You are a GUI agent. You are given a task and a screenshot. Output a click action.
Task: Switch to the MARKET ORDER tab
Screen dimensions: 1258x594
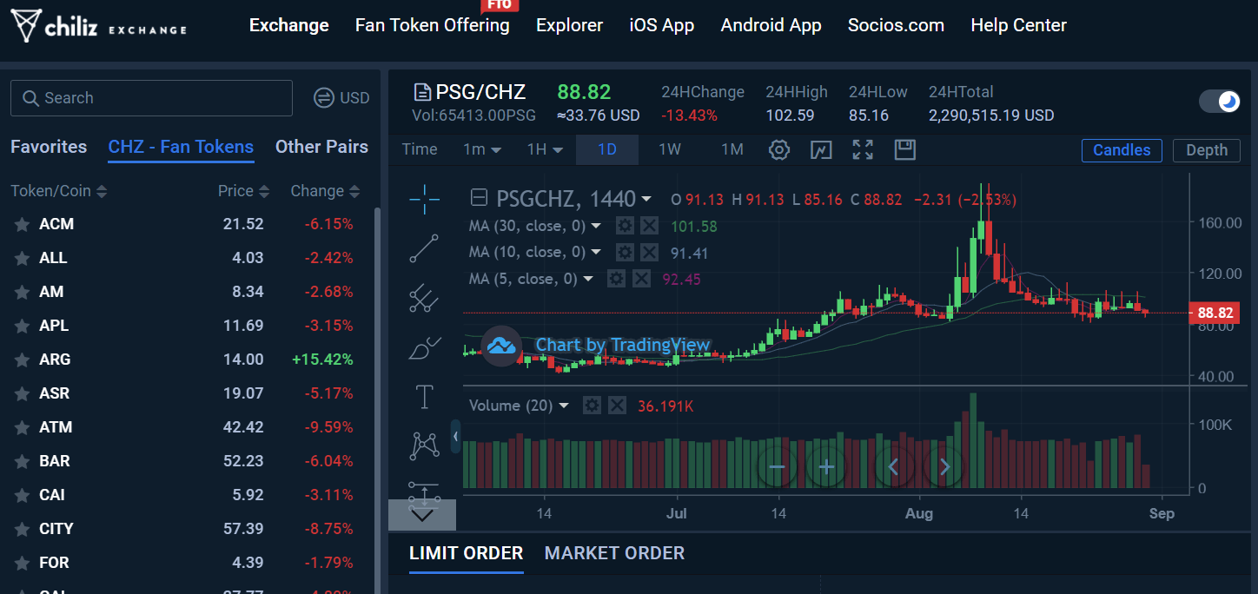tap(614, 553)
